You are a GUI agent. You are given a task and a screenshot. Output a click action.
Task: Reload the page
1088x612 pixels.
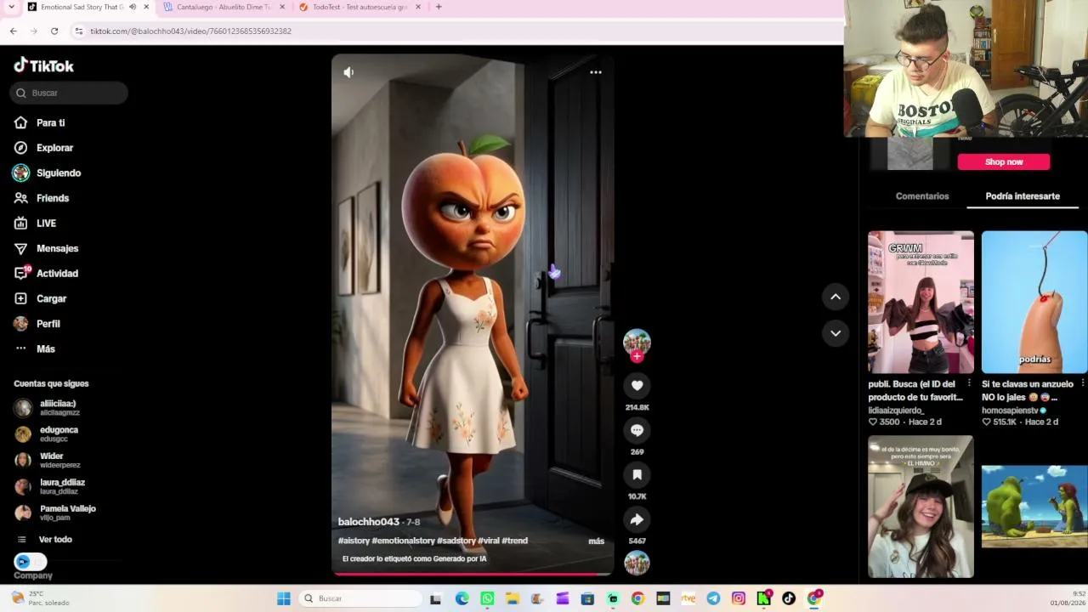pyautogui.click(x=54, y=31)
